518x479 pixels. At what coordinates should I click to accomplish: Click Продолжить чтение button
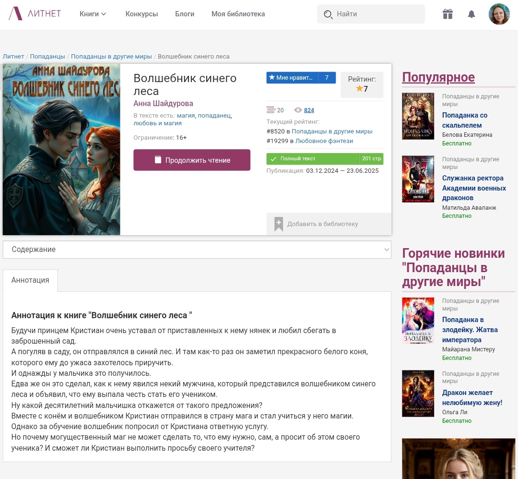coord(192,160)
